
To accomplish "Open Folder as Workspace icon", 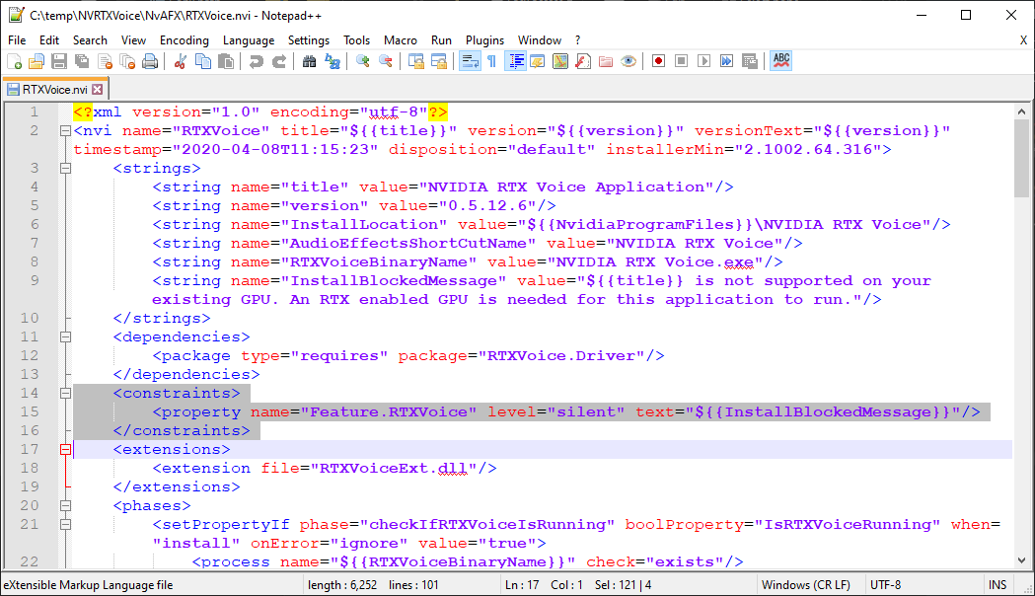I will coord(606,61).
